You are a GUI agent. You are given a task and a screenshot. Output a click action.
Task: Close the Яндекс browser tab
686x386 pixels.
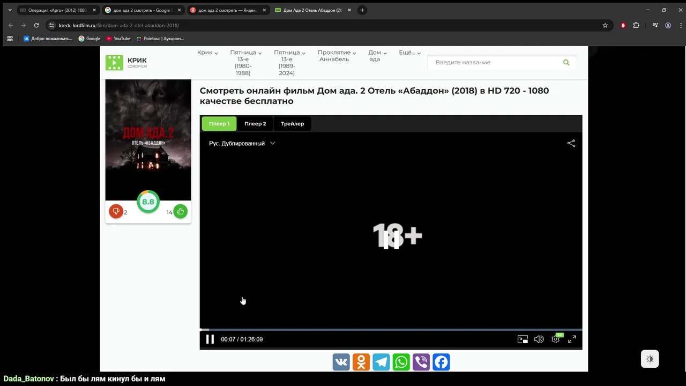click(x=264, y=10)
